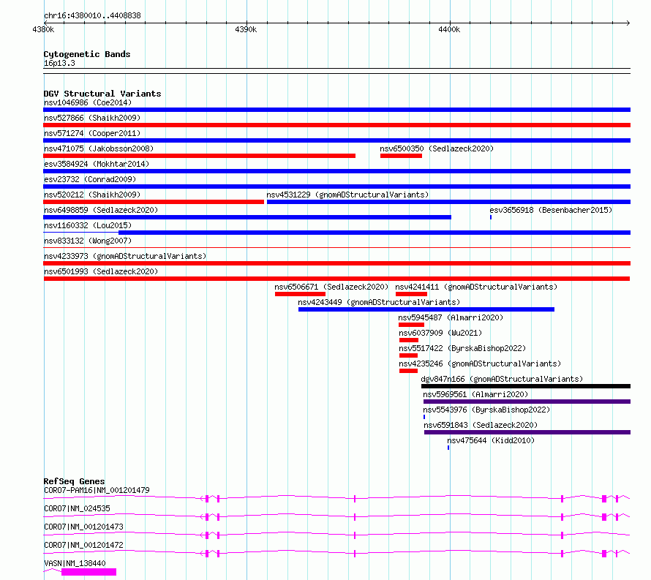Select the nsv4241411 gnomAD variant label

click(x=476, y=287)
